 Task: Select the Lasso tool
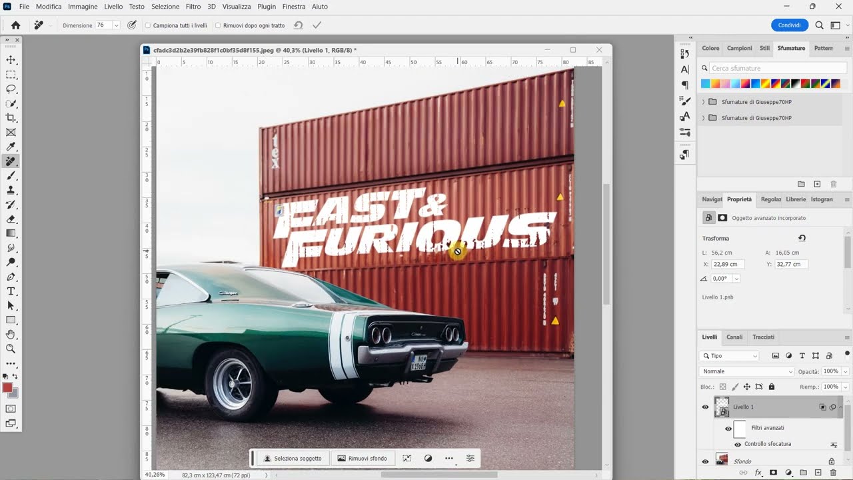tap(11, 89)
